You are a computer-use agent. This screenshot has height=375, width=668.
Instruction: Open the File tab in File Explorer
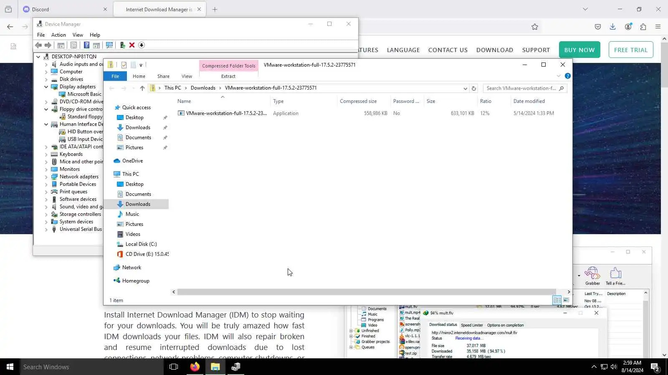point(115,76)
